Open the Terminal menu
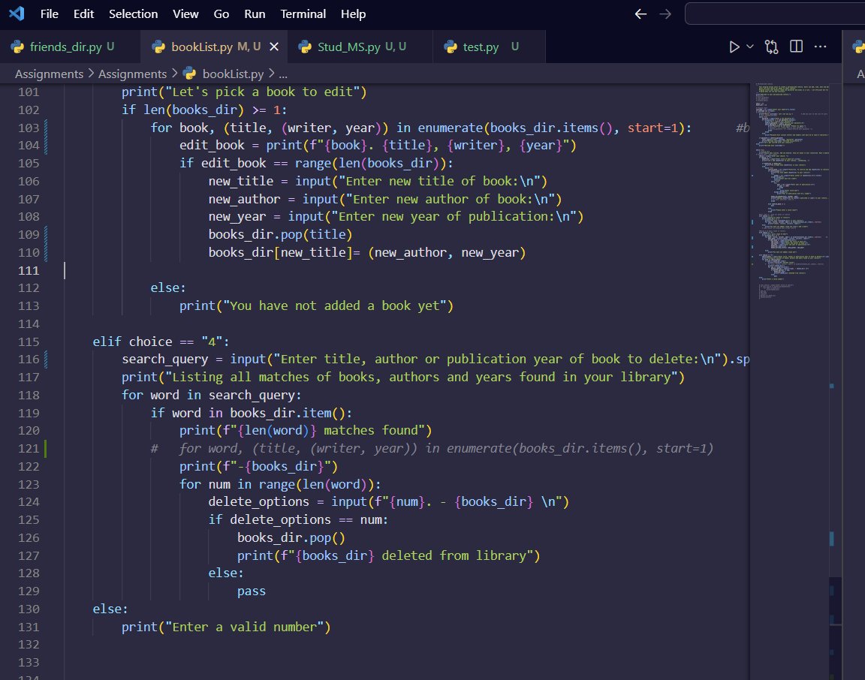The height and width of the screenshot is (680, 865). click(303, 14)
